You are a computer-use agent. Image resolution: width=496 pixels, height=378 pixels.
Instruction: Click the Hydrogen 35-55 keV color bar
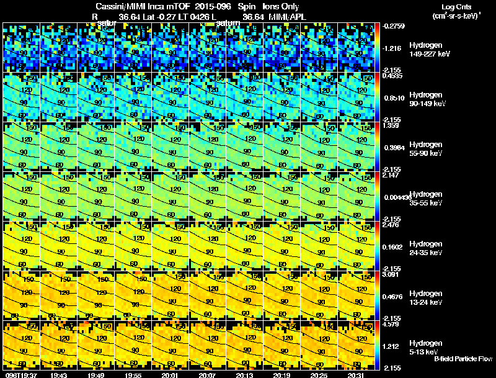click(378, 196)
